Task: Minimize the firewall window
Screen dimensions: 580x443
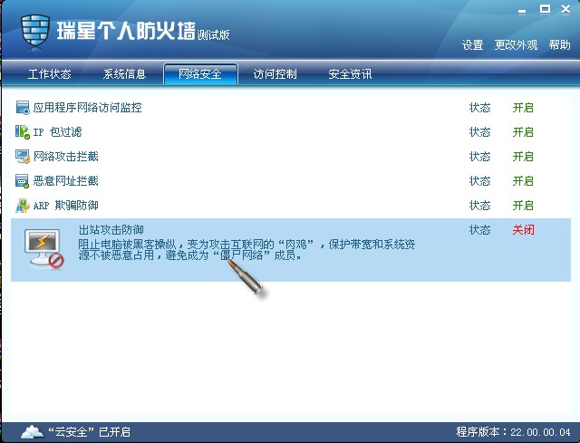Action: (x=522, y=10)
